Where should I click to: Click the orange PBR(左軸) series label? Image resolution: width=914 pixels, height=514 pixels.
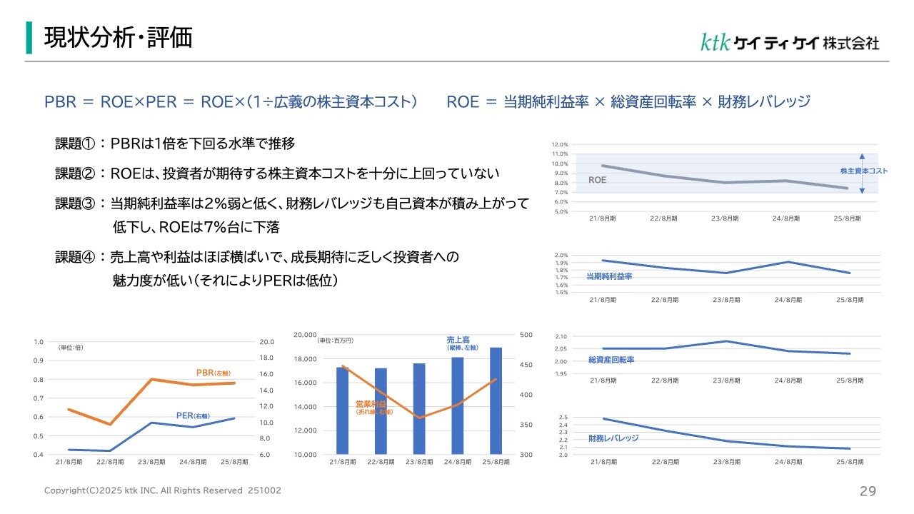point(213,373)
